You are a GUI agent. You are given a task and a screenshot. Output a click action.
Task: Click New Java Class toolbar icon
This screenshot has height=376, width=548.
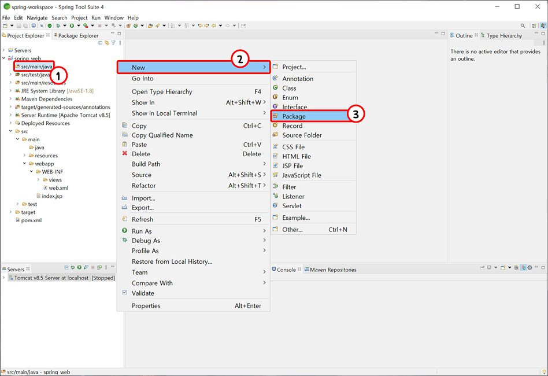point(136,25)
